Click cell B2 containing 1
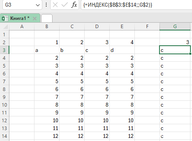192x141 pixels. pyautogui.click(x=47, y=42)
